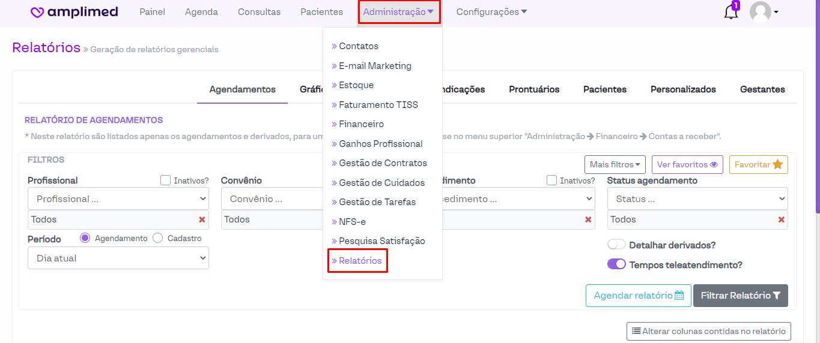Image resolution: width=820 pixels, height=343 pixels.
Task: Click the Filtrar Relatório button
Action: point(740,296)
